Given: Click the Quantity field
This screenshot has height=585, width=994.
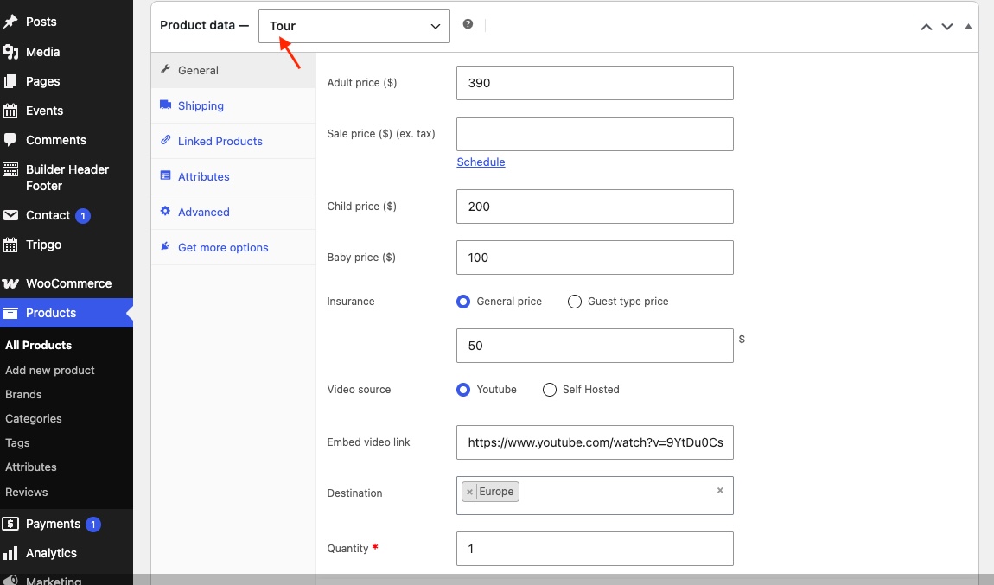Looking at the screenshot, I should [x=595, y=549].
